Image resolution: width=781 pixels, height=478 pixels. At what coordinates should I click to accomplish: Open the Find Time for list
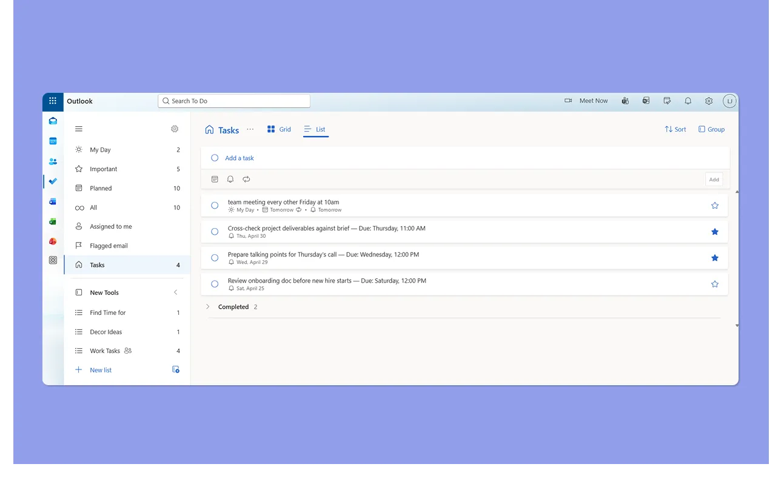coord(127,312)
